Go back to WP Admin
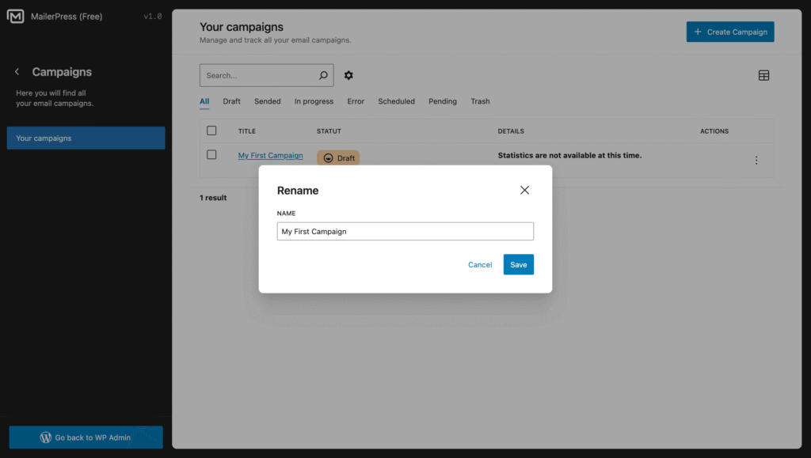This screenshot has width=811, height=458. tap(86, 437)
